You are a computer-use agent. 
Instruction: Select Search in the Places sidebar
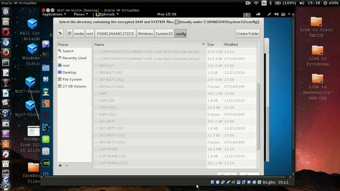coord(74,51)
